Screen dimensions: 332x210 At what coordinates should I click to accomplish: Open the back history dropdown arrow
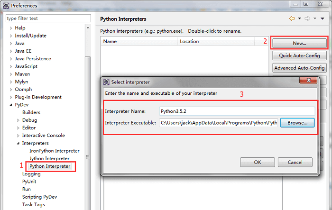[299, 19]
